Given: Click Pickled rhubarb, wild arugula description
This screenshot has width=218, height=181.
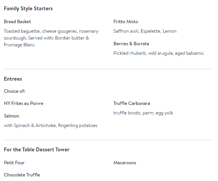Looking at the screenshot, I should pyautogui.click(x=159, y=53).
